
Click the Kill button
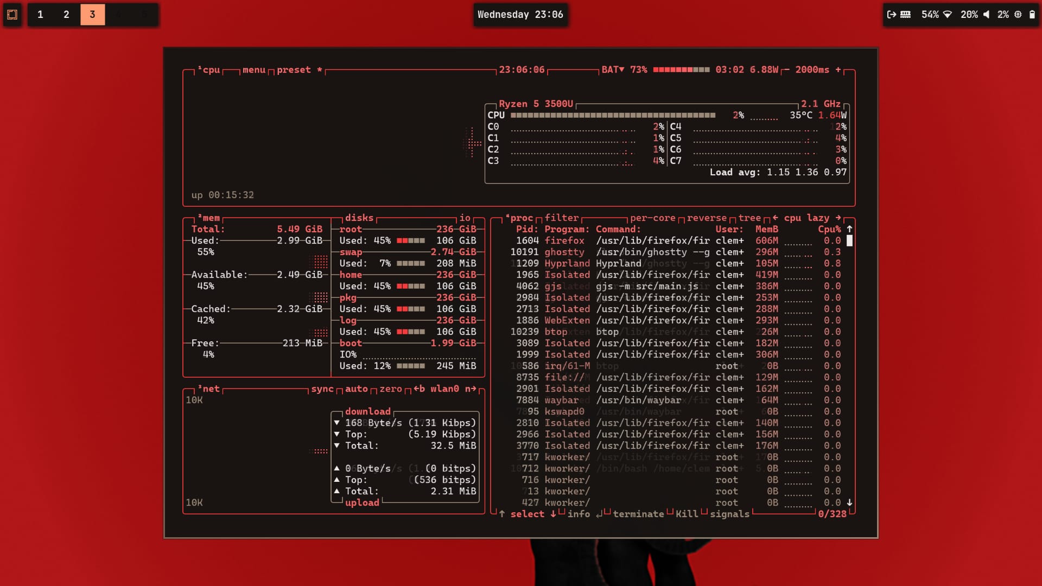click(687, 514)
